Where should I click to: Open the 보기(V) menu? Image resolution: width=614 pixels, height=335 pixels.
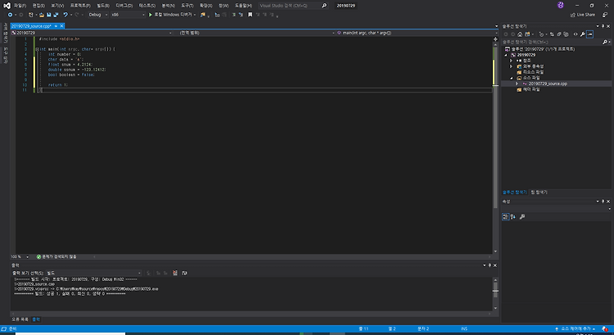57,6
